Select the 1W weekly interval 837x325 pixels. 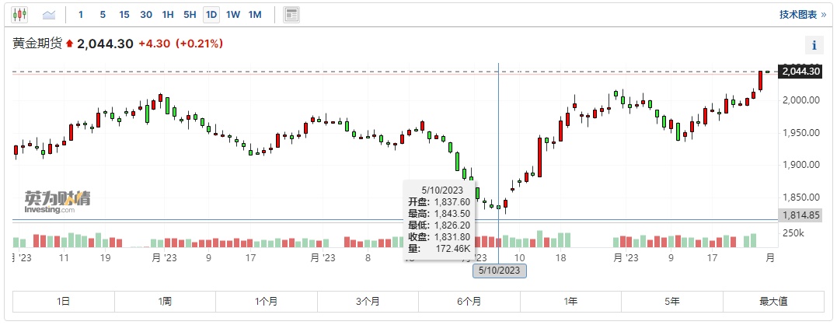pyautogui.click(x=232, y=14)
